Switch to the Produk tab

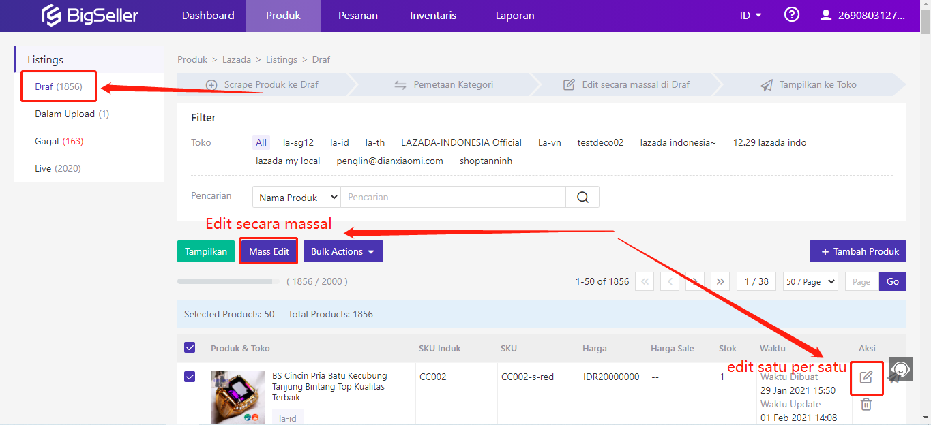pos(283,15)
